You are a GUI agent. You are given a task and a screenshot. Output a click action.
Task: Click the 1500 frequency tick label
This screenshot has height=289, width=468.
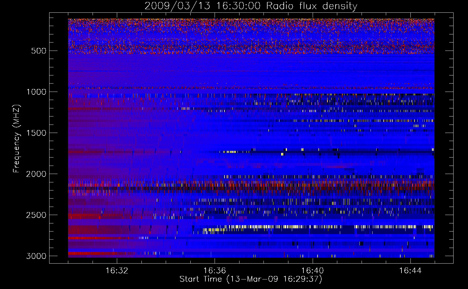36,133
